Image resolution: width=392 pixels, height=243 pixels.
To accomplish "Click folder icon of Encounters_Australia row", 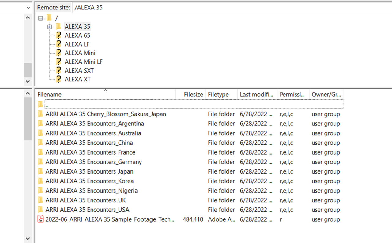I will coord(40,133).
